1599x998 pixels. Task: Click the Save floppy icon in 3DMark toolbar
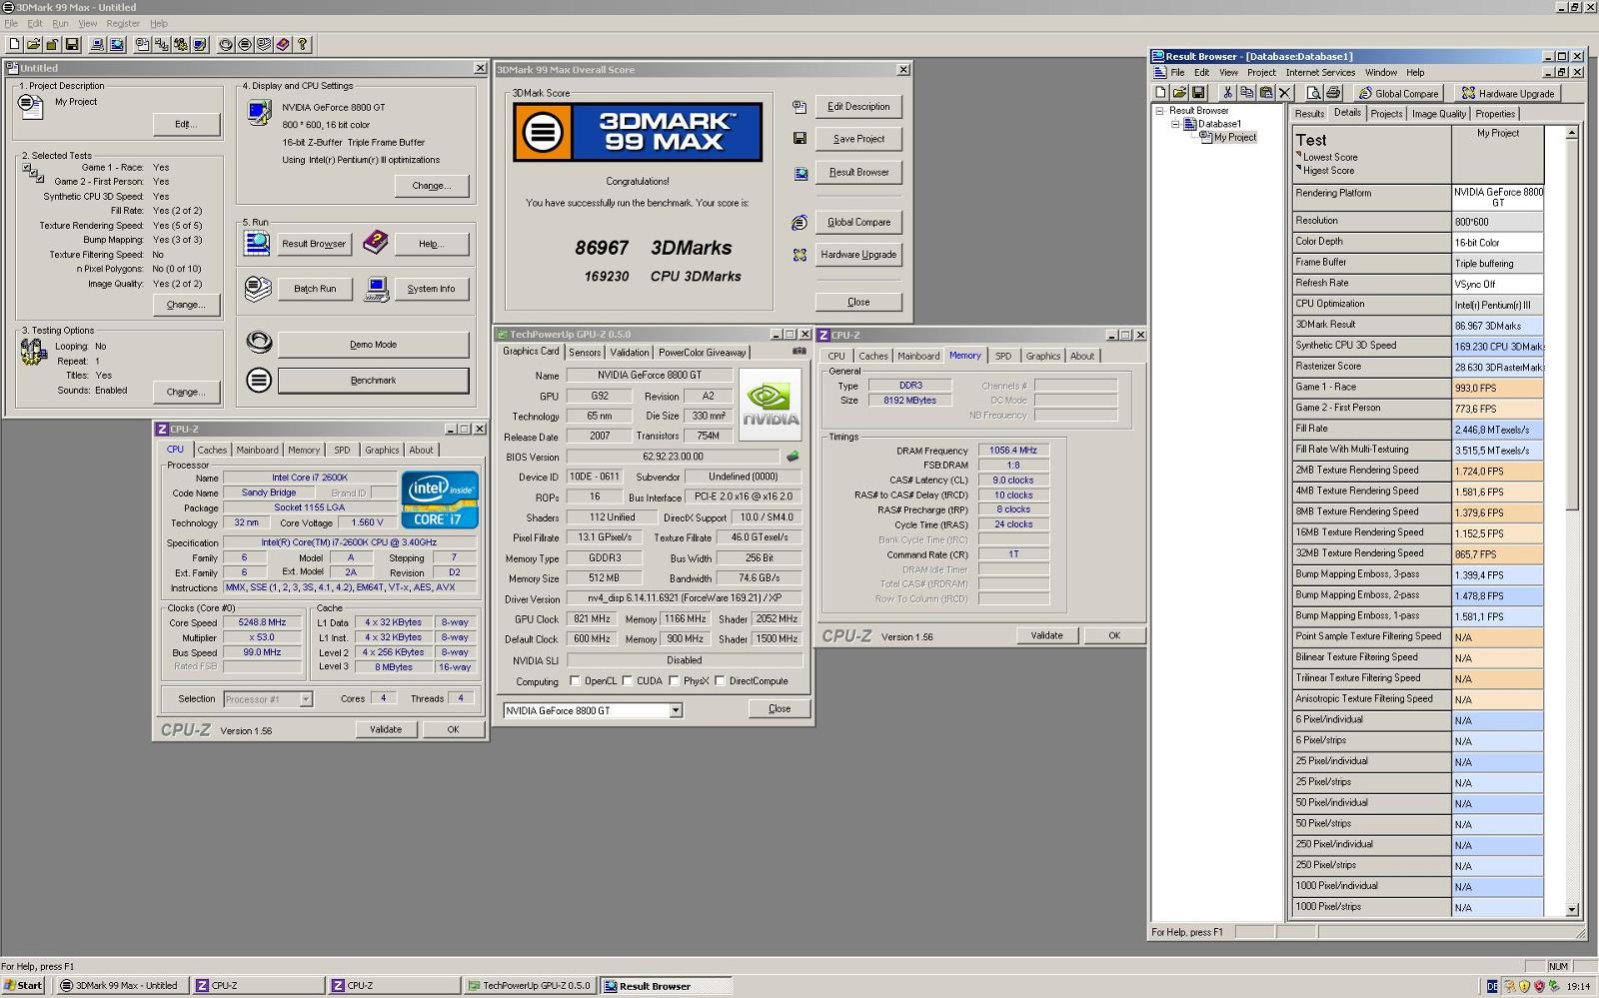pos(71,44)
